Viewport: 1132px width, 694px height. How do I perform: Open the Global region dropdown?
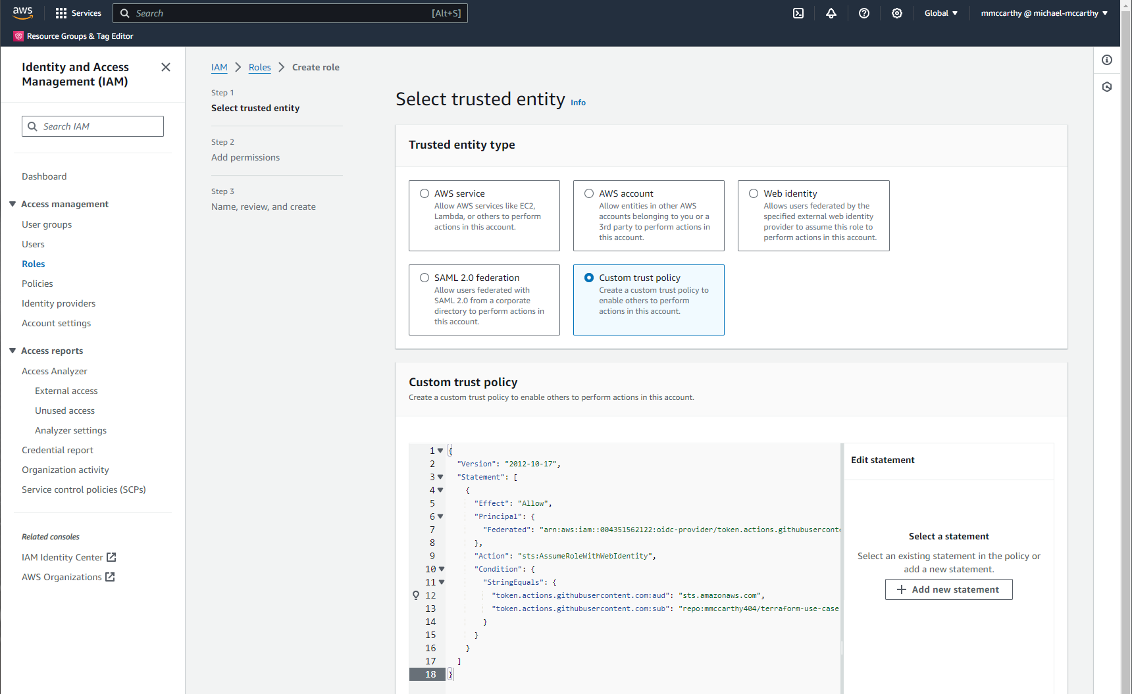pos(941,13)
